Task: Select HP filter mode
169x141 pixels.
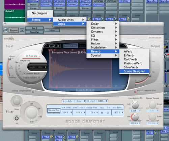Action: point(32,104)
